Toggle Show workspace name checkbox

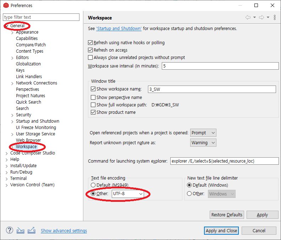tap(93, 89)
